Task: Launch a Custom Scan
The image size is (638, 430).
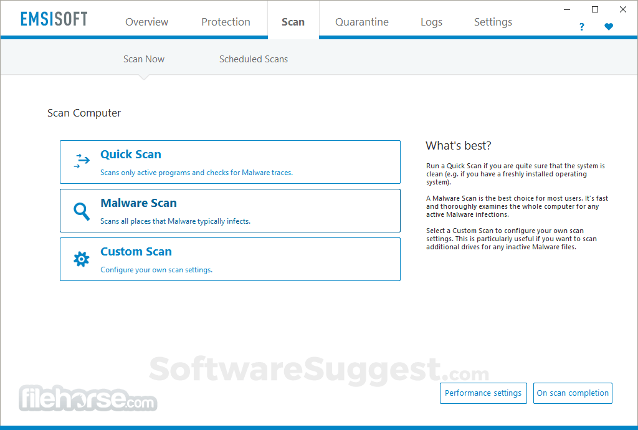Action: tap(230, 259)
